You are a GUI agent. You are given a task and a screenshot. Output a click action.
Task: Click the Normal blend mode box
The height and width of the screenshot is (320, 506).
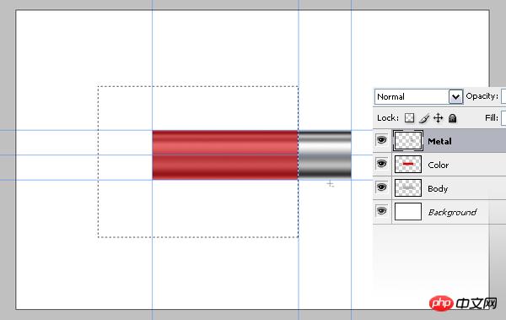pos(418,96)
